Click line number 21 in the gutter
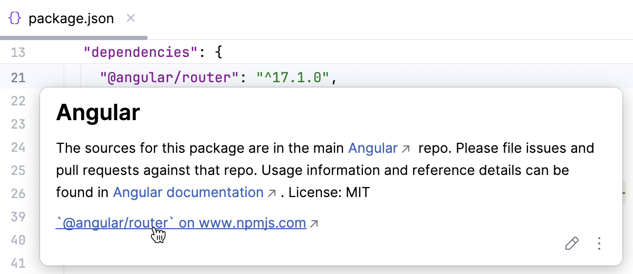 click(18, 78)
